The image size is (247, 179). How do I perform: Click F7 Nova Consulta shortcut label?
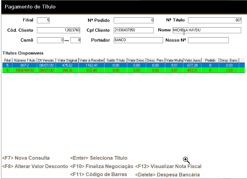click(26, 158)
